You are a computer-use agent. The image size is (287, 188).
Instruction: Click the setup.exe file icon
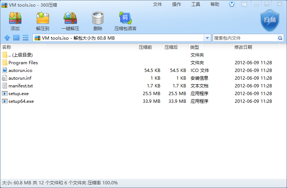point(5,93)
